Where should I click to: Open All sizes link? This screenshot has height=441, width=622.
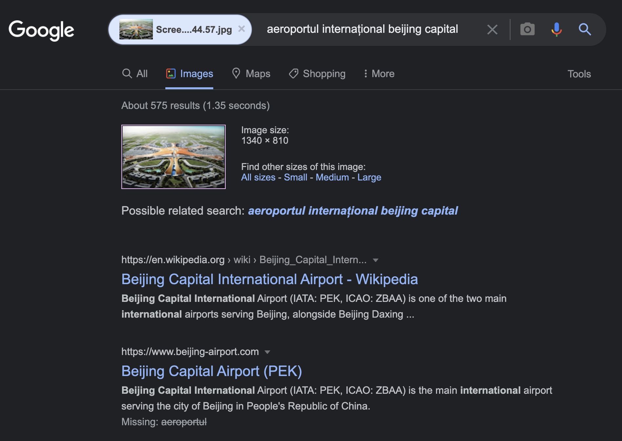point(258,177)
